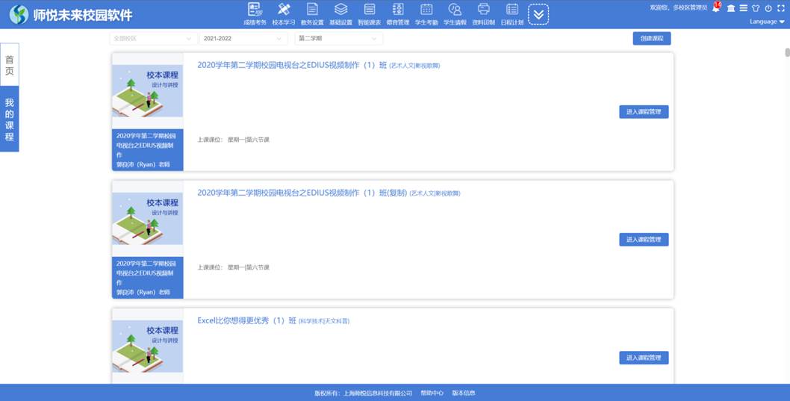Open the 全部校区 campus dropdown

pyautogui.click(x=153, y=38)
